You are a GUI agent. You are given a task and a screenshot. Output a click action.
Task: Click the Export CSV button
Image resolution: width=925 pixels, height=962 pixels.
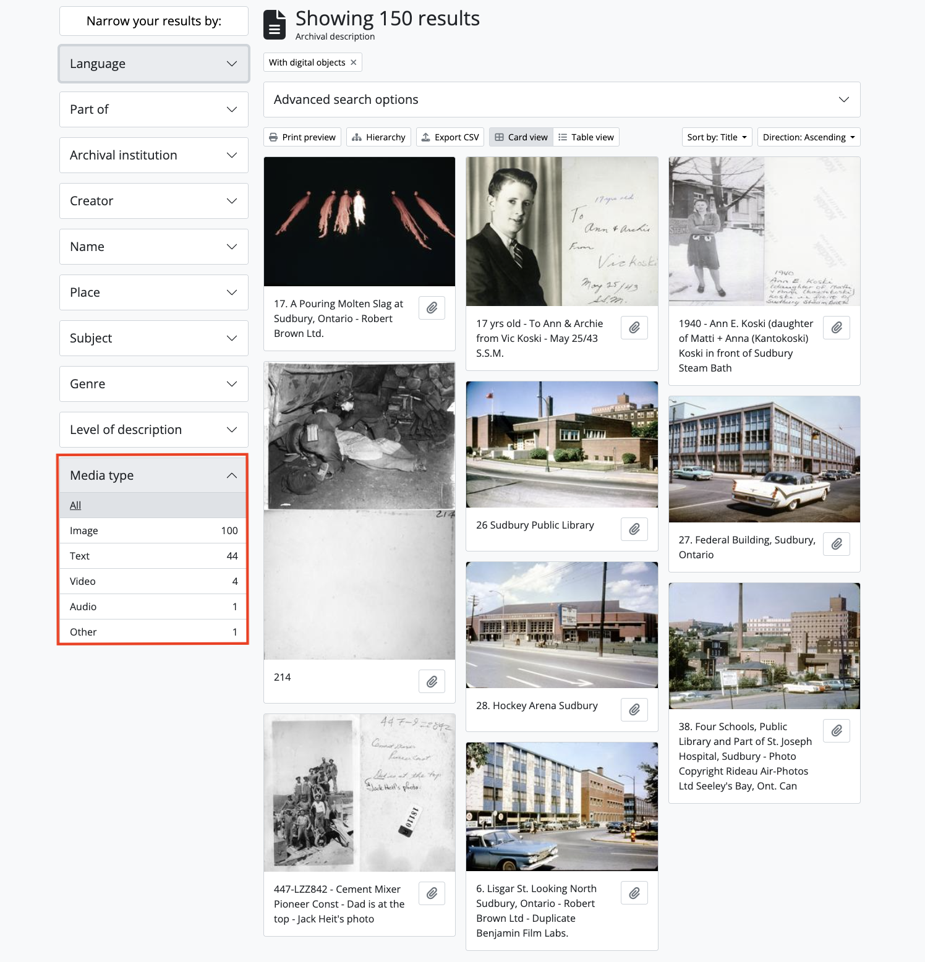tap(450, 137)
